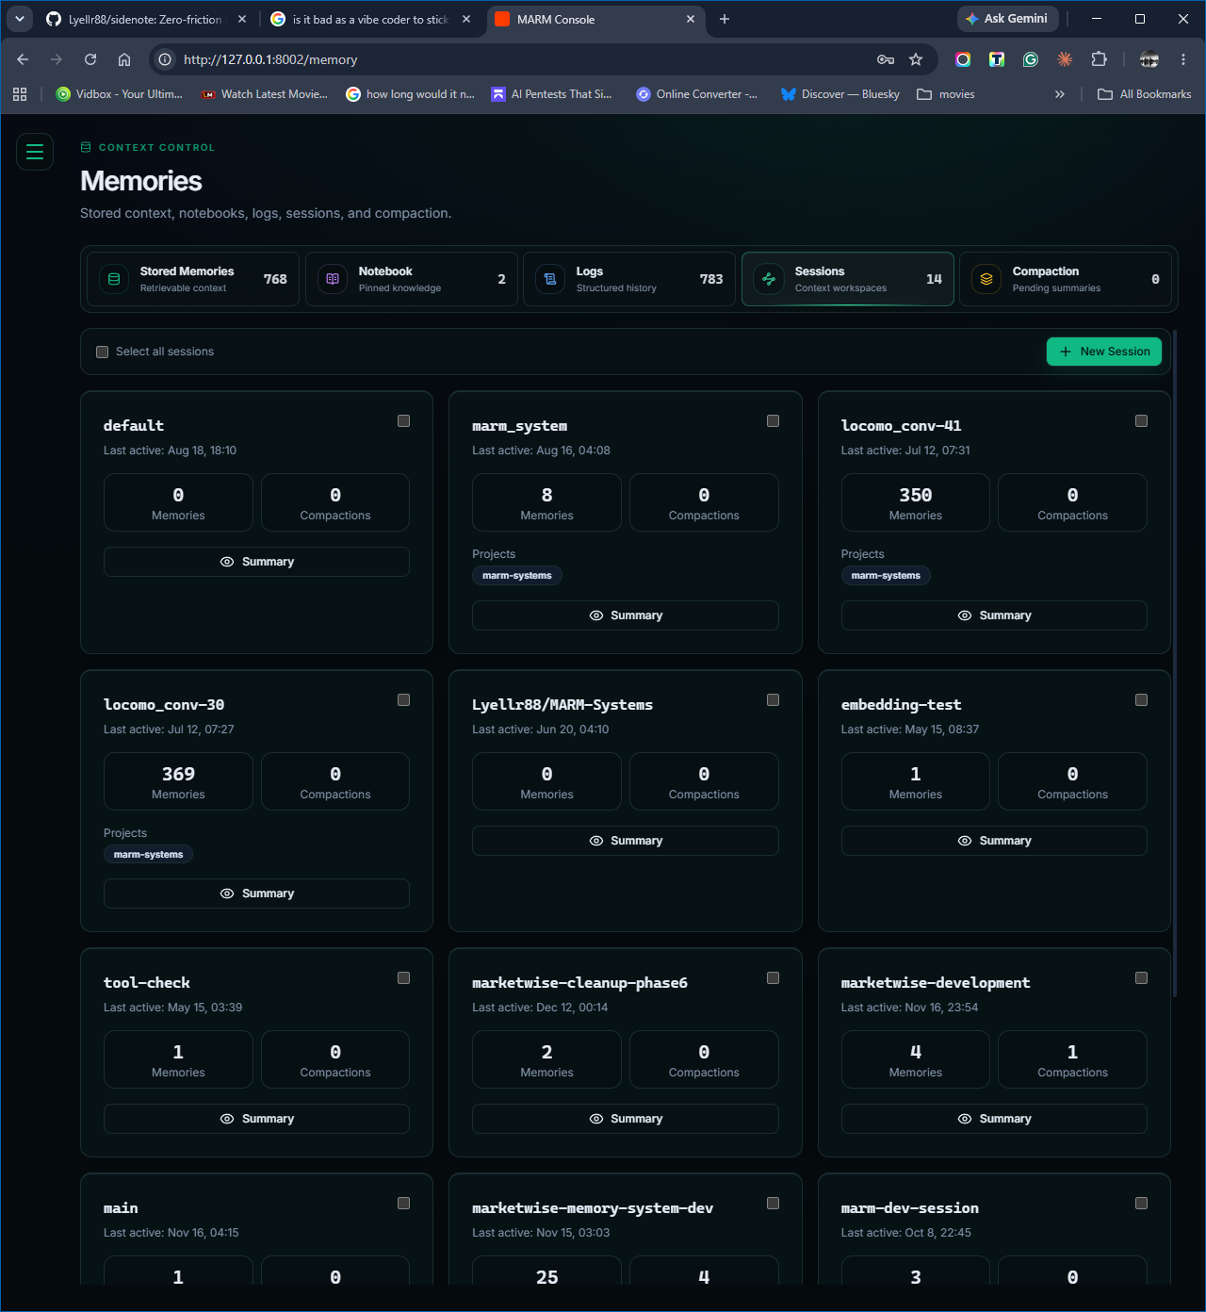
Task: Switch to the Stored Memories tab
Action: 193,279
